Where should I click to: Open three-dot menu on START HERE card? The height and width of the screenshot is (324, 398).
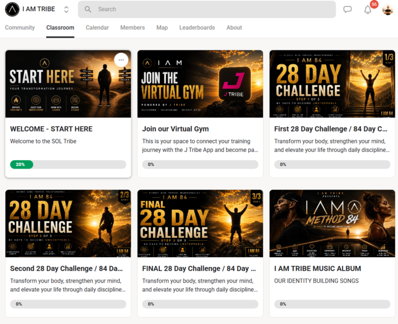(x=121, y=60)
